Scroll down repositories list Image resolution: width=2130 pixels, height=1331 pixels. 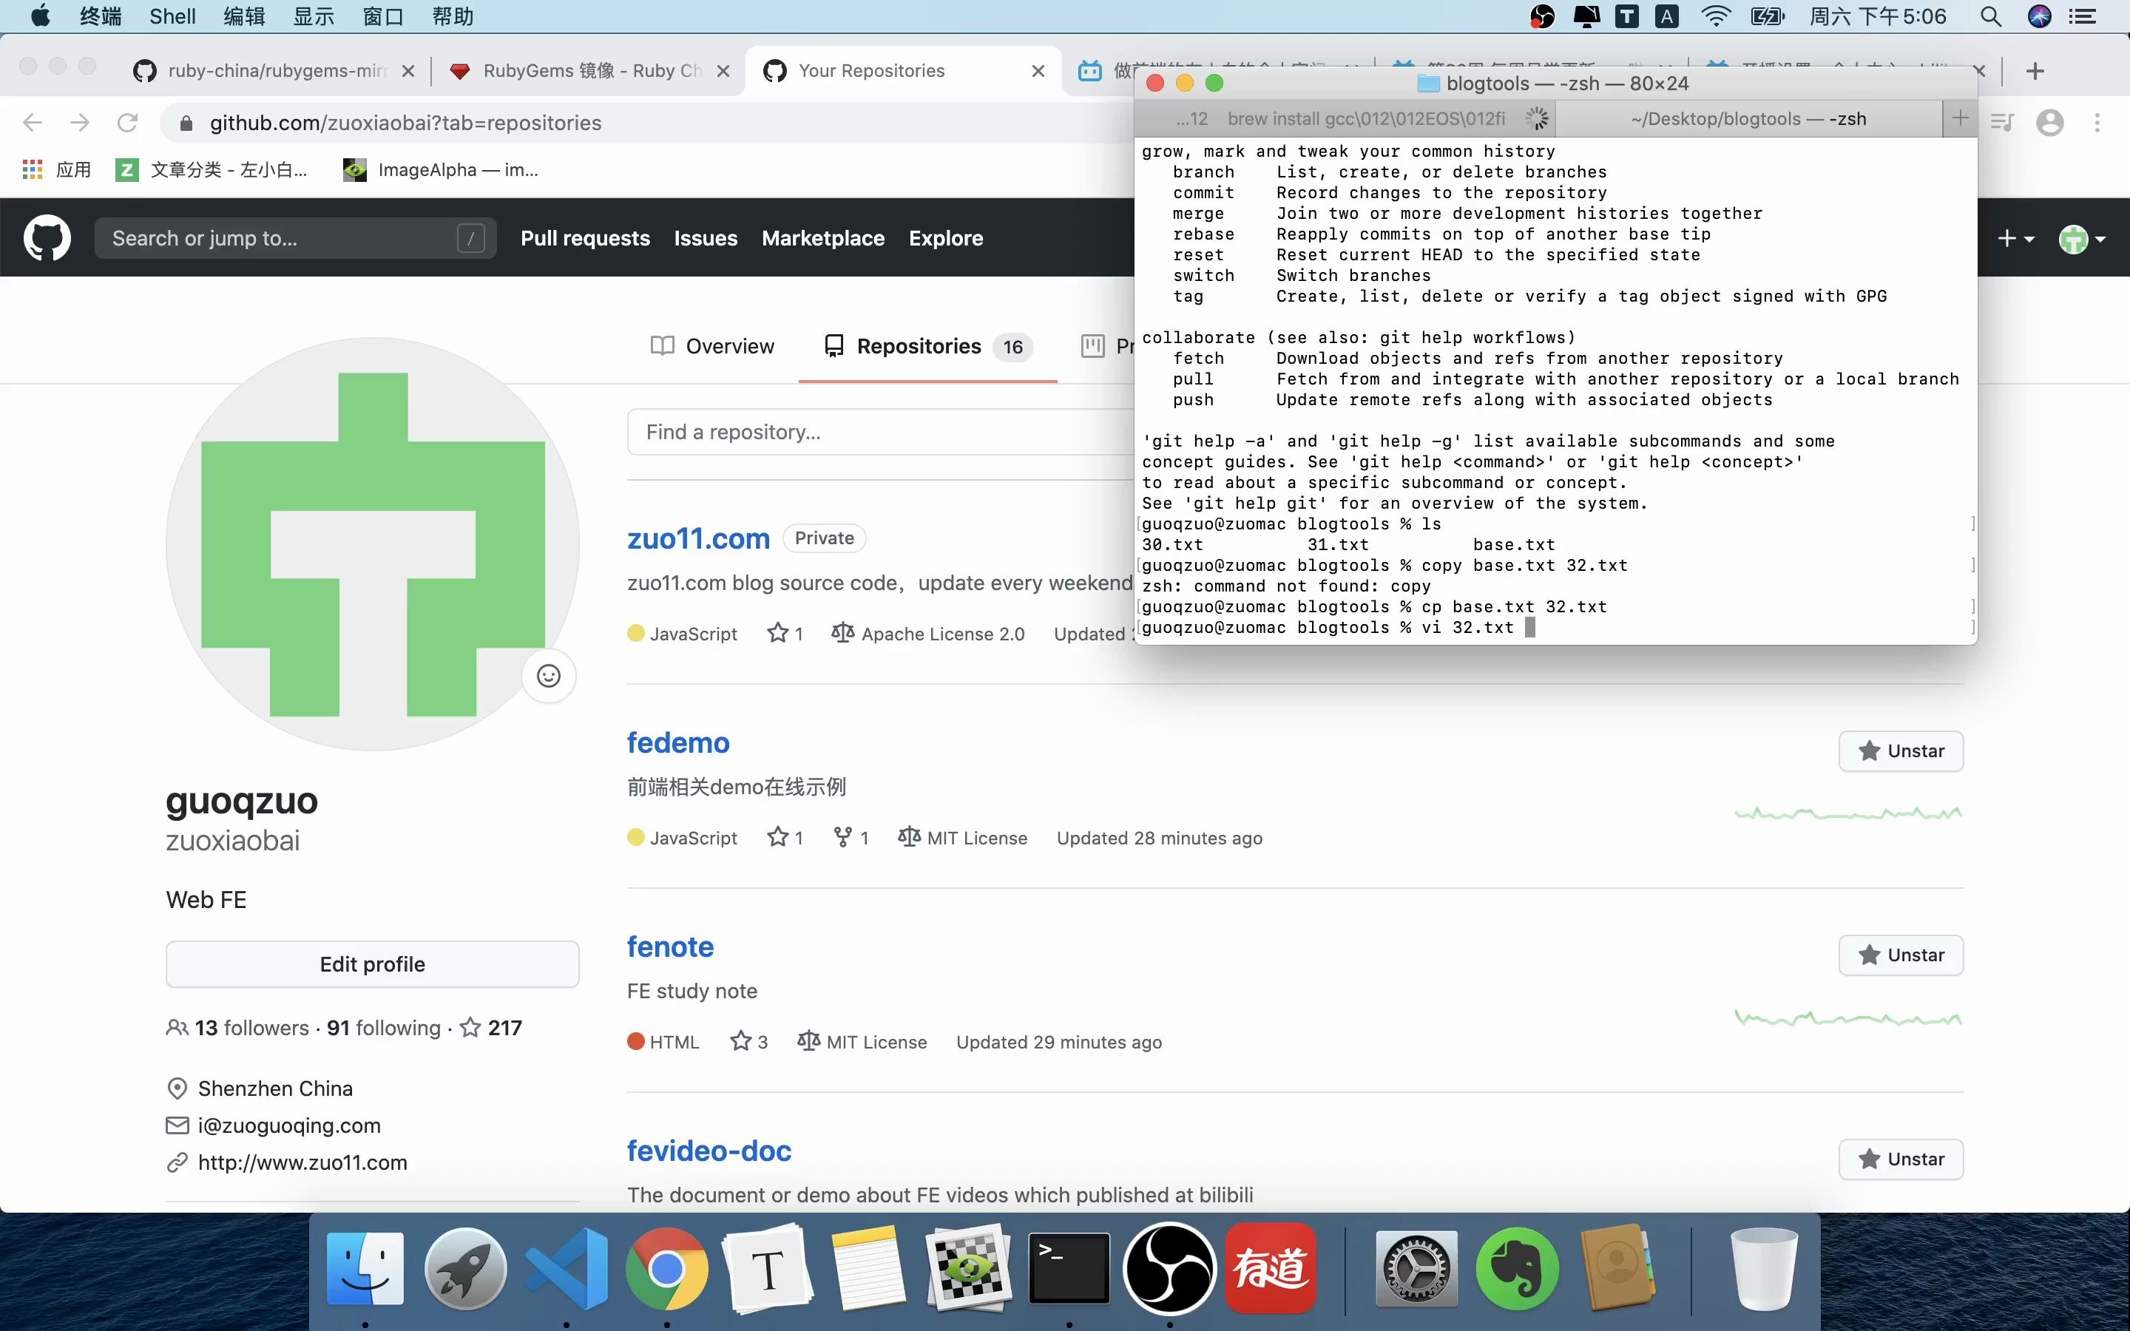click(1064, 767)
